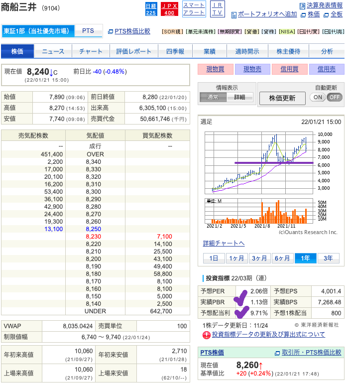Open 投資指標データの更新及び算出式について link
The width and height of the screenshot is (348, 386).
pos(268,335)
